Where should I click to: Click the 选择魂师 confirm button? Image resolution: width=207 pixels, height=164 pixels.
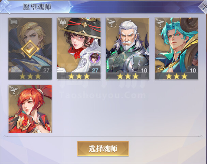(103, 149)
